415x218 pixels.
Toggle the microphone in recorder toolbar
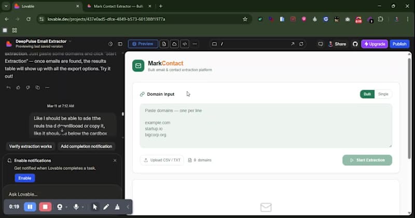pos(76,207)
